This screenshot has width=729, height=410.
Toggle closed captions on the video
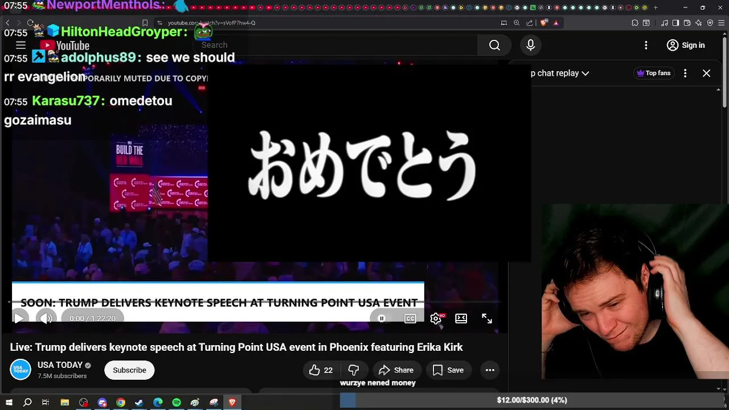410,318
